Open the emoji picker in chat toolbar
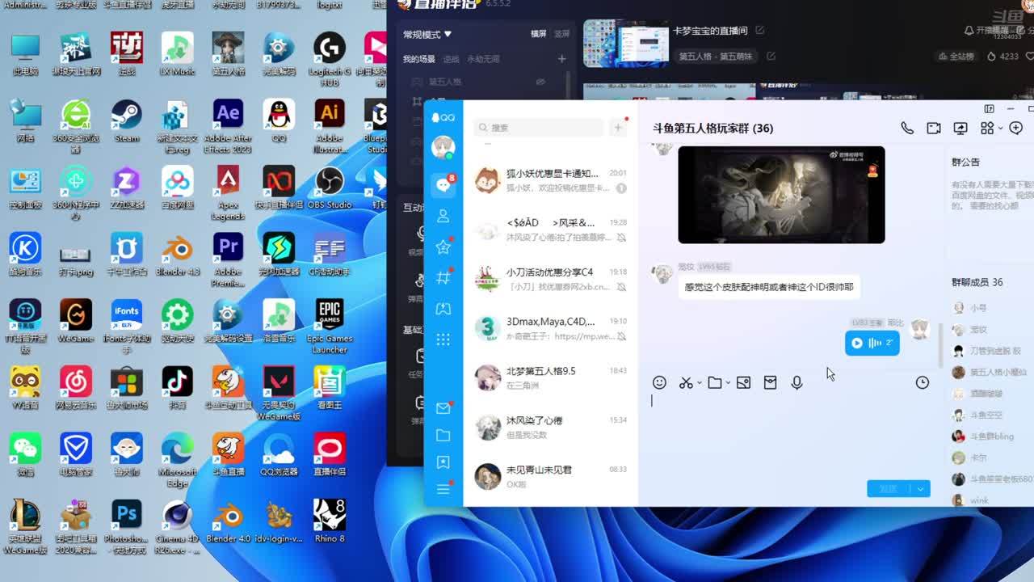Viewport: 1034px width, 582px height. [x=659, y=382]
